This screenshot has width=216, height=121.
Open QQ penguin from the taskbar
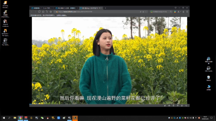pos(47,118)
